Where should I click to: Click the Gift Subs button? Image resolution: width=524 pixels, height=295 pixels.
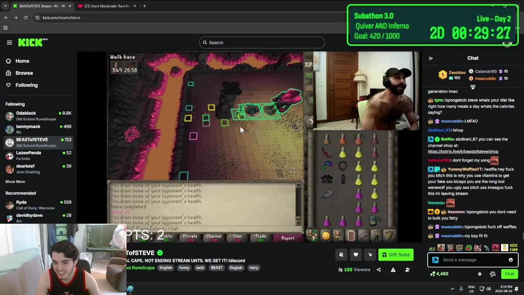tap(396, 255)
